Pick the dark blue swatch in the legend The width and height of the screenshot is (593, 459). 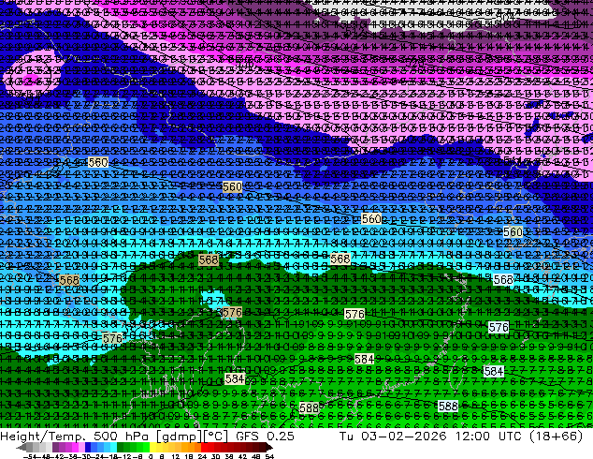[88, 448]
